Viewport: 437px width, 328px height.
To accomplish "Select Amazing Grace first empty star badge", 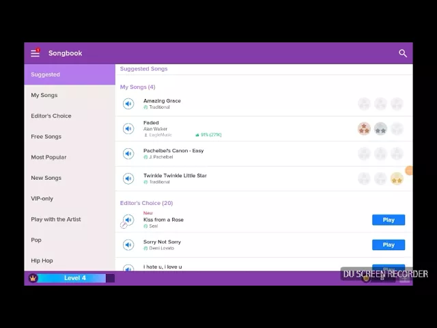I will tap(364, 104).
